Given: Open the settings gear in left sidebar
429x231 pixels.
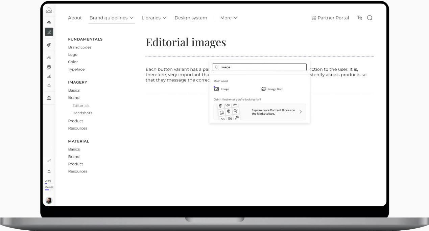Looking at the screenshot, I should click(49, 67).
